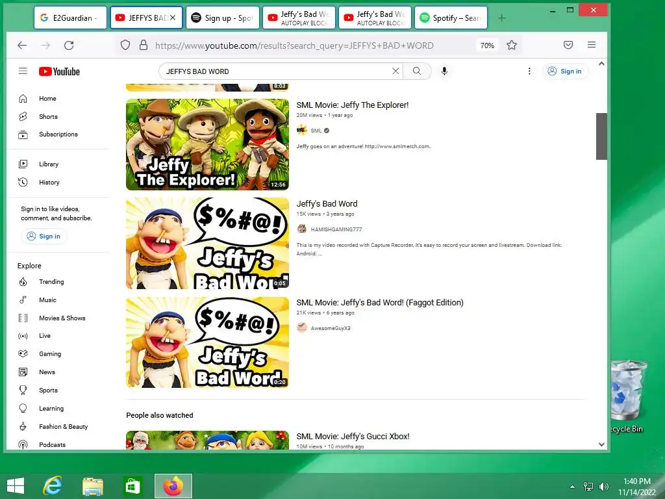Open Jeffy's Gucci Xbox thumbnail

[207, 440]
